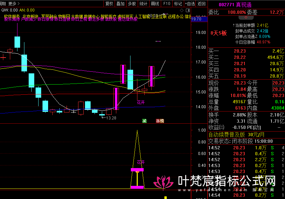This screenshot has height=199, width=285.
Task: Click the 标记 mark button
Action: (178, 4)
